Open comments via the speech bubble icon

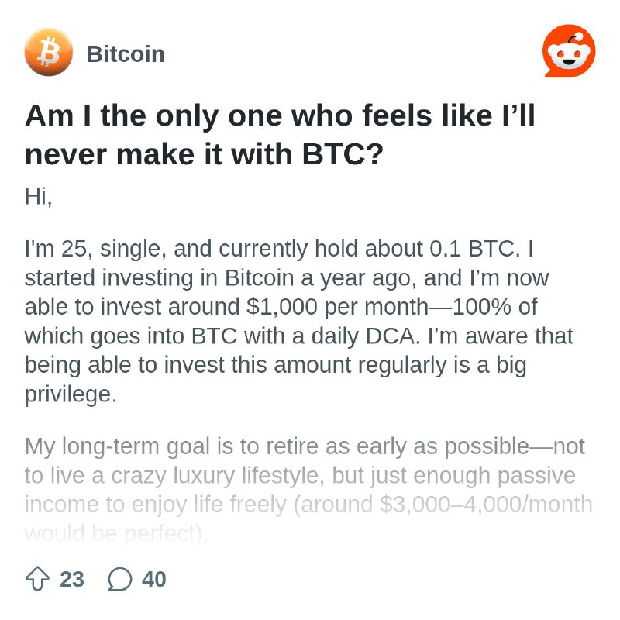pos(120,579)
